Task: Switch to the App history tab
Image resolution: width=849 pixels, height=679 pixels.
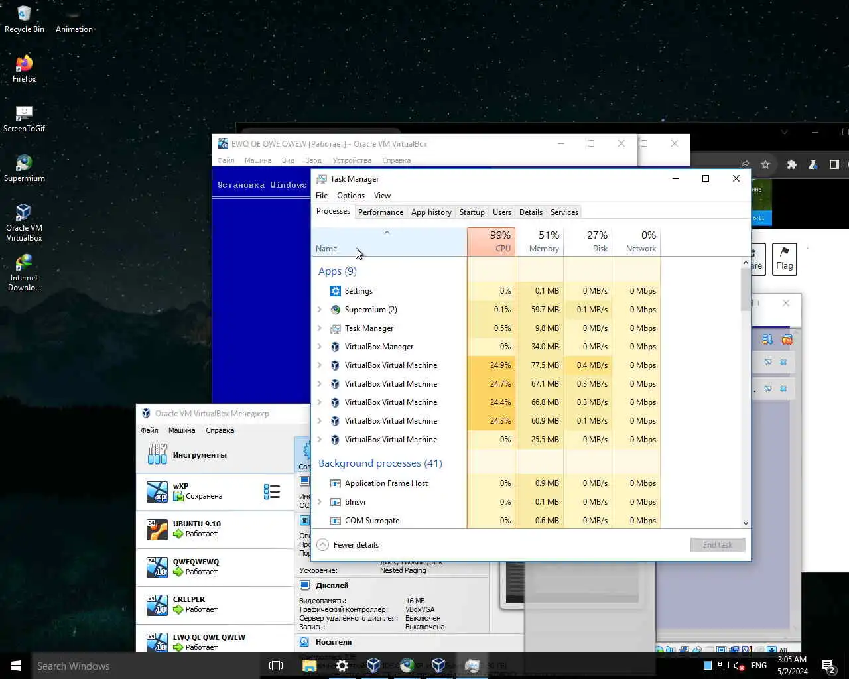Action: (431, 212)
